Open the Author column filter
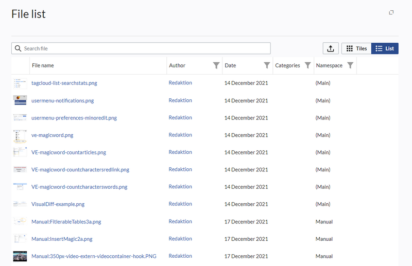The height and width of the screenshot is (266, 412). (216, 65)
